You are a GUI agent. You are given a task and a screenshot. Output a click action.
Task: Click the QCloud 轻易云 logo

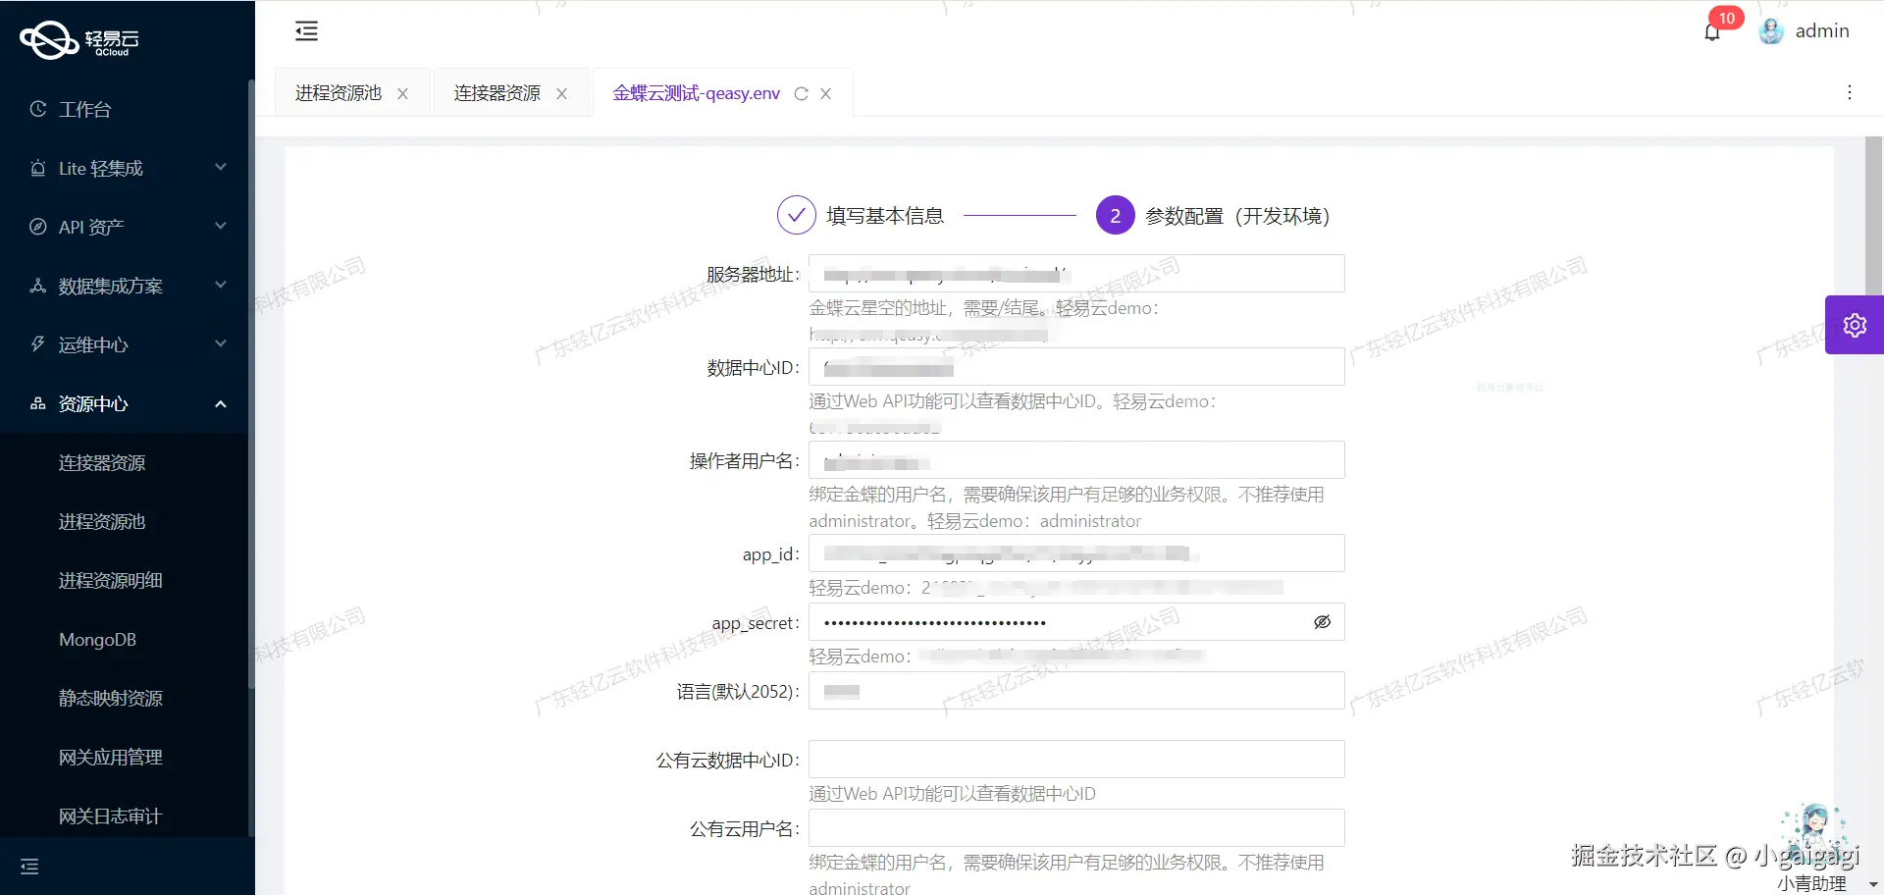click(78, 40)
